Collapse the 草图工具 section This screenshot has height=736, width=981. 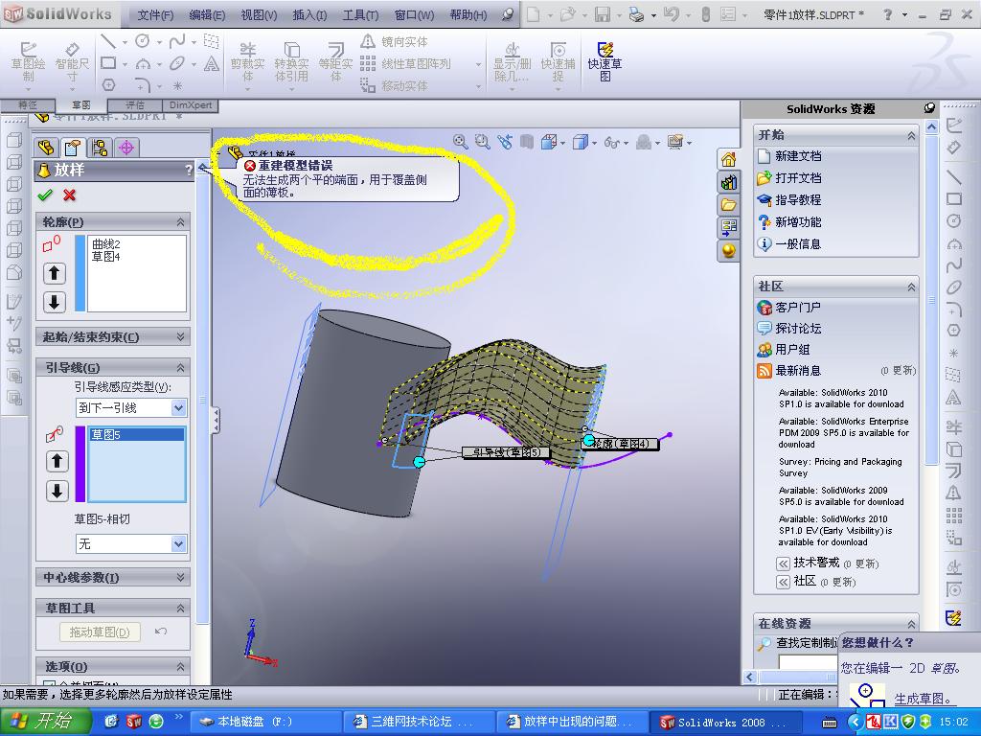(x=180, y=608)
